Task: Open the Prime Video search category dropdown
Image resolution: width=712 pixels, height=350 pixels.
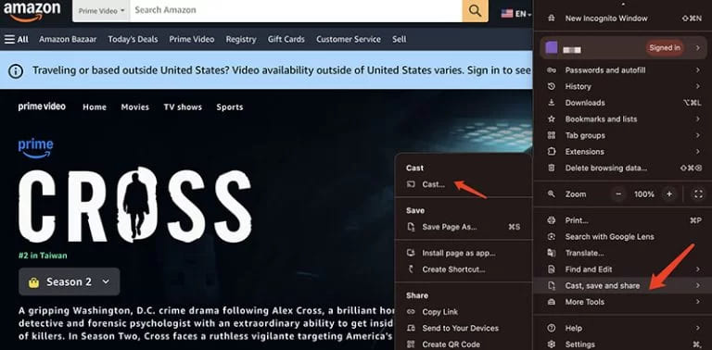Action: (x=101, y=11)
